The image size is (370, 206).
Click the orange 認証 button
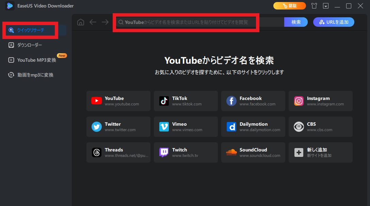tap(290, 6)
